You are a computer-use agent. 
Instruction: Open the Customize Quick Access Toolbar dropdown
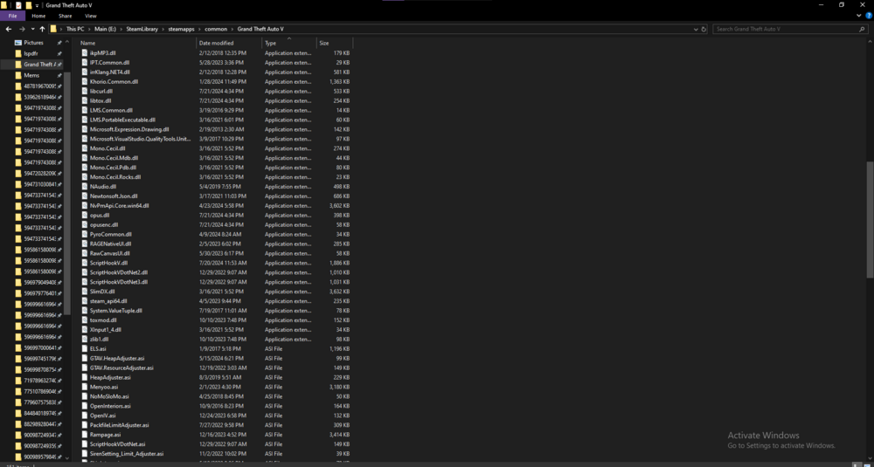38,5
